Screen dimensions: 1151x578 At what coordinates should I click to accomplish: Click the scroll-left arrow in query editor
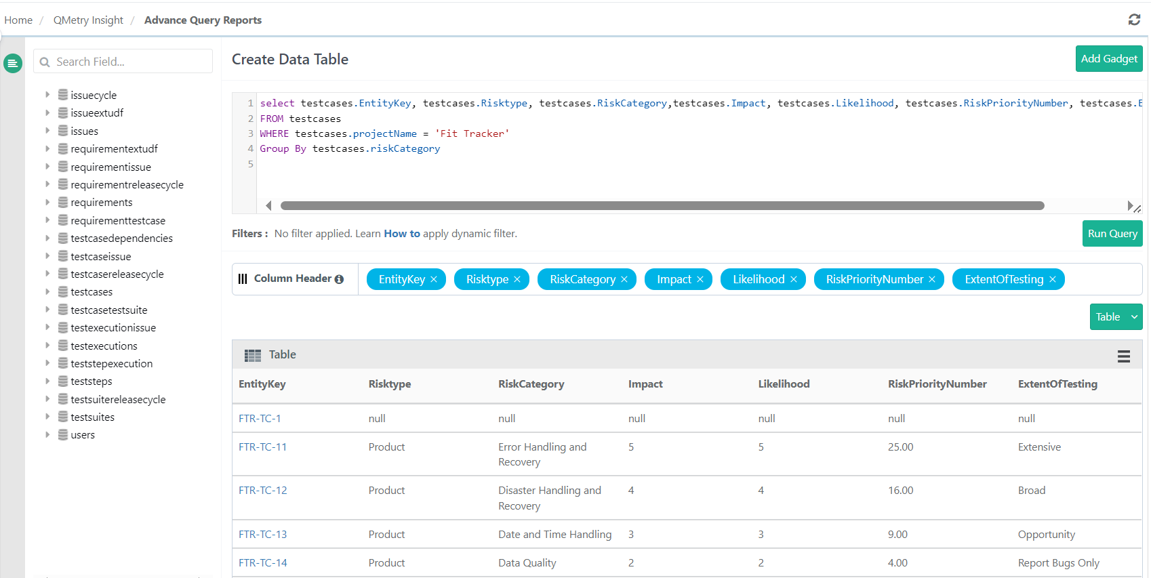[x=268, y=205]
